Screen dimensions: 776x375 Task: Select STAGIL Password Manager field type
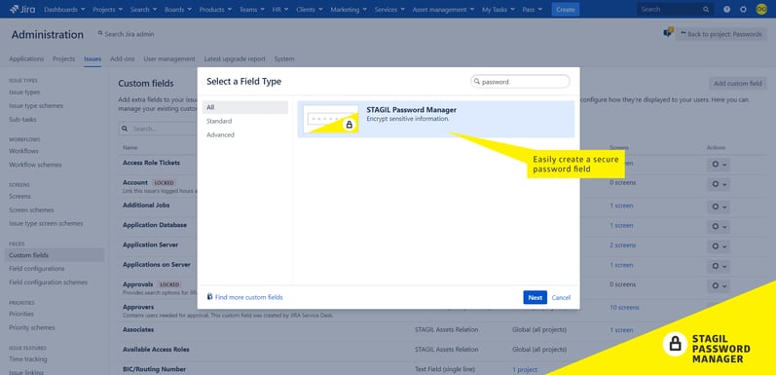tap(435, 119)
